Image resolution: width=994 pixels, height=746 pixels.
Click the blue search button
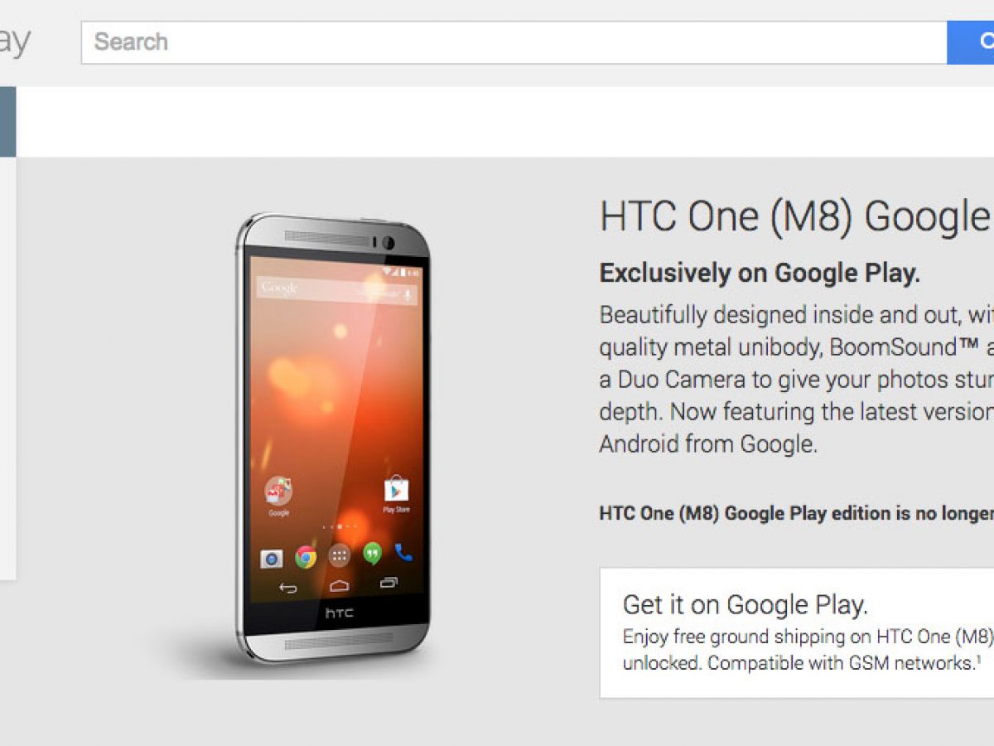pos(971,42)
